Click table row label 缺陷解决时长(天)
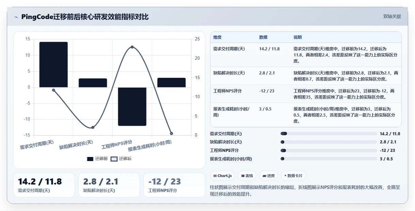This screenshot has height=211, width=415. coord(229,73)
